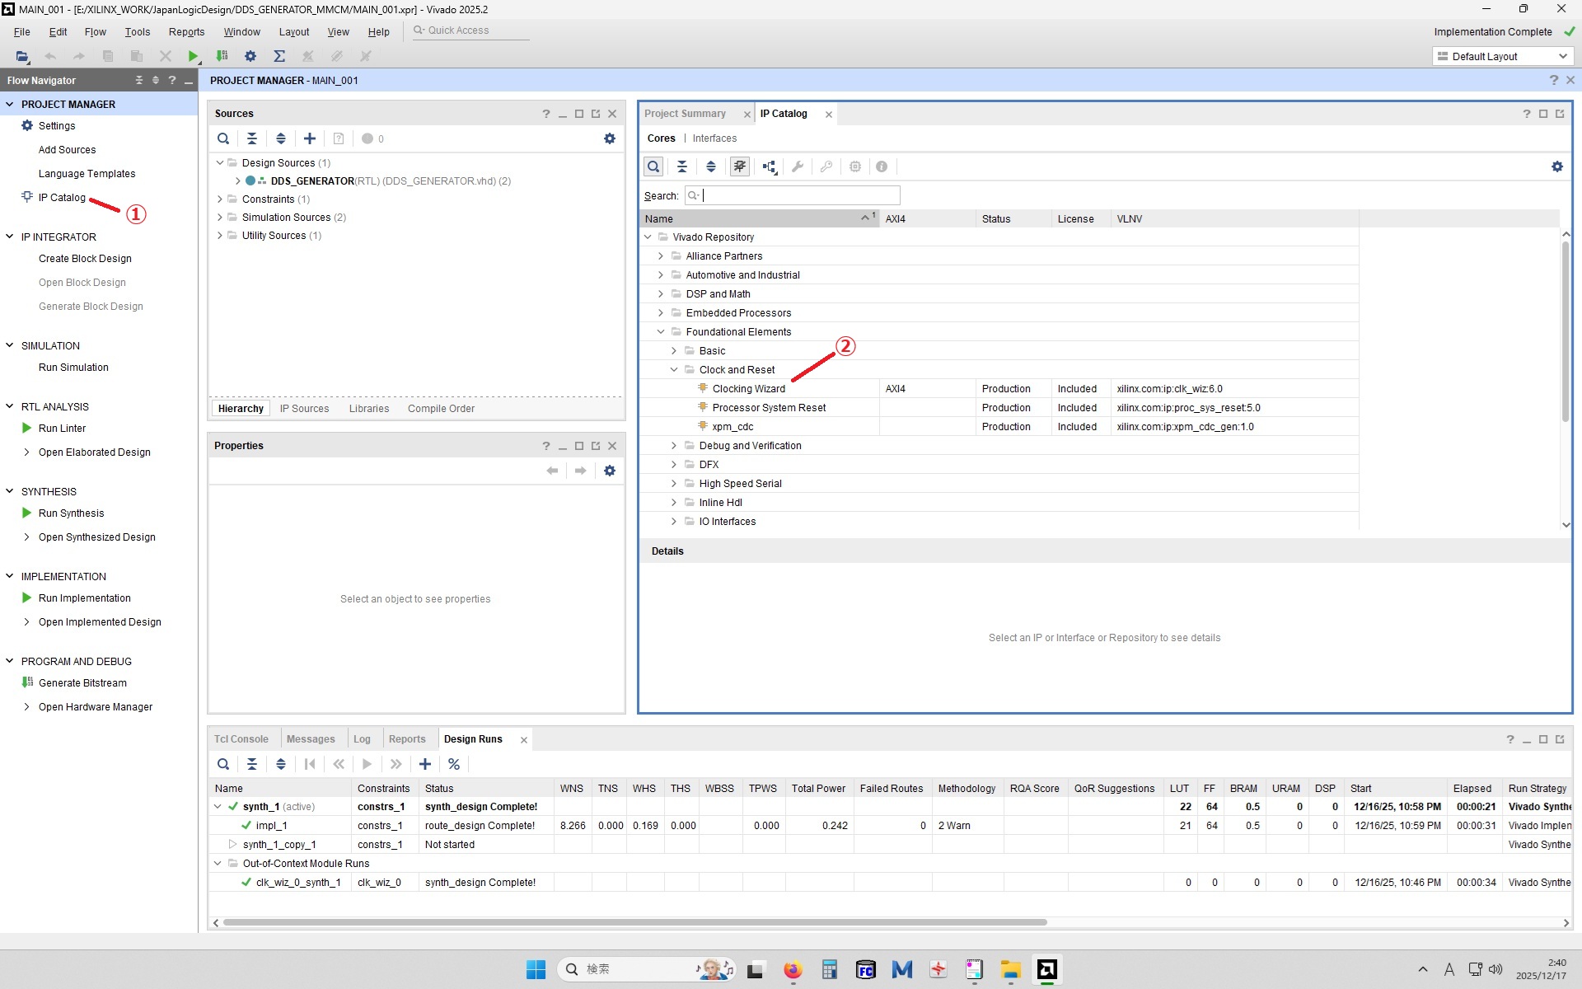Click the Run (green play) toolbar icon
This screenshot has height=989, width=1582.
(193, 56)
